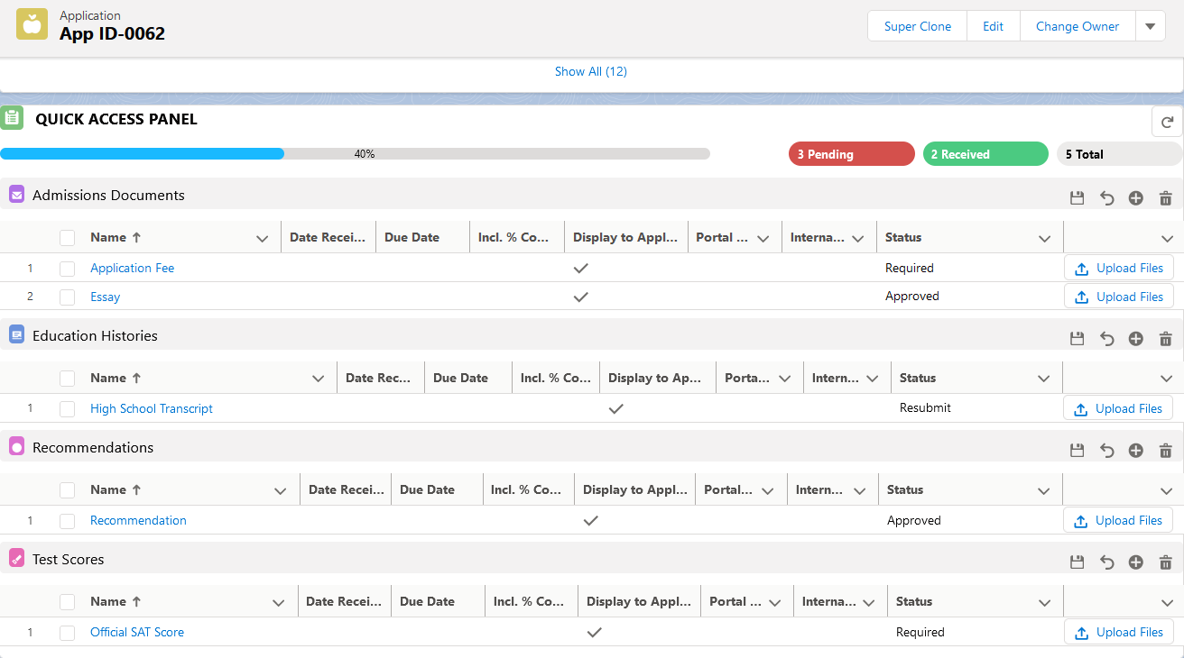Filter by the 3 Pending pill

point(851,154)
